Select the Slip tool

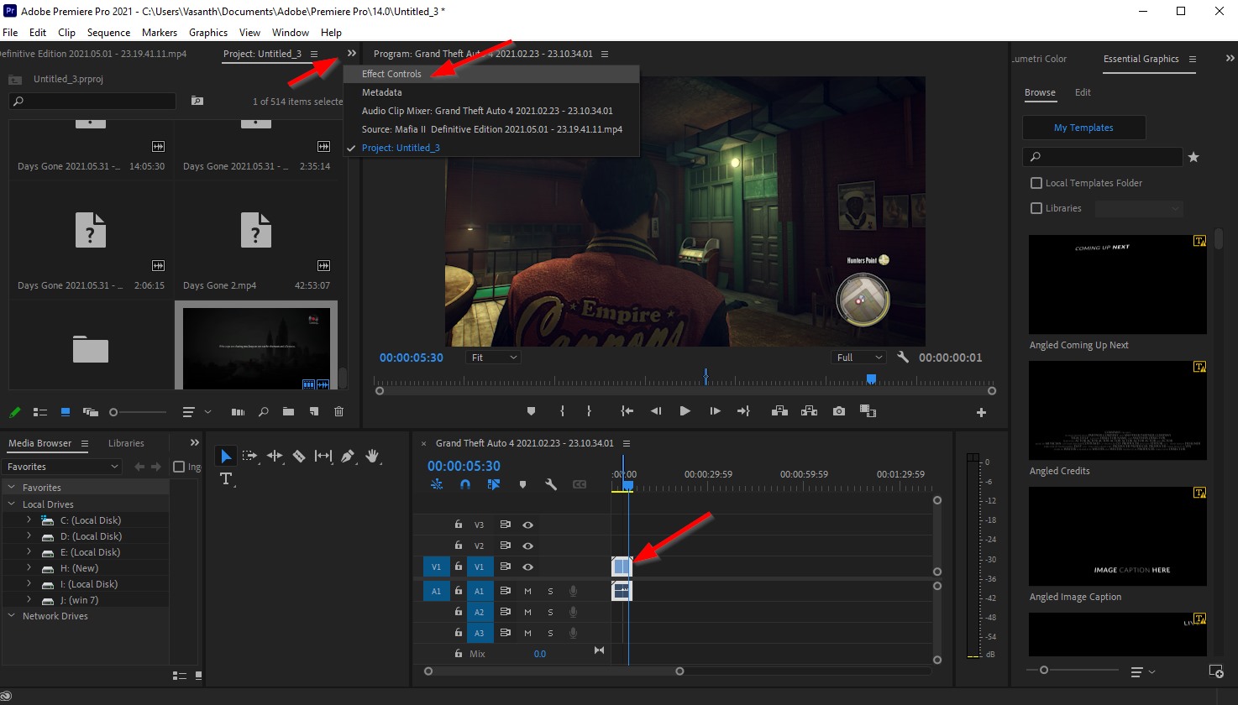tap(323, 456)
